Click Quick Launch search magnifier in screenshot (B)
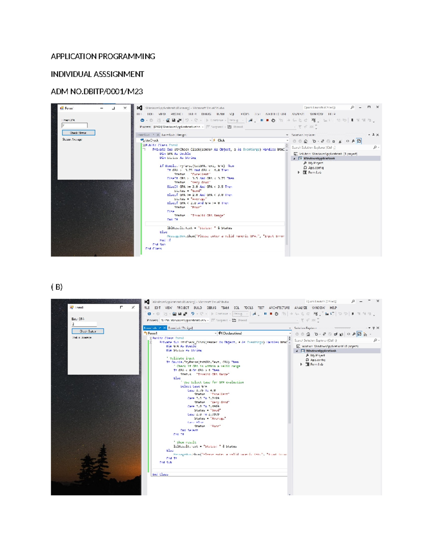The image size is (433, 560). (353, 301)
